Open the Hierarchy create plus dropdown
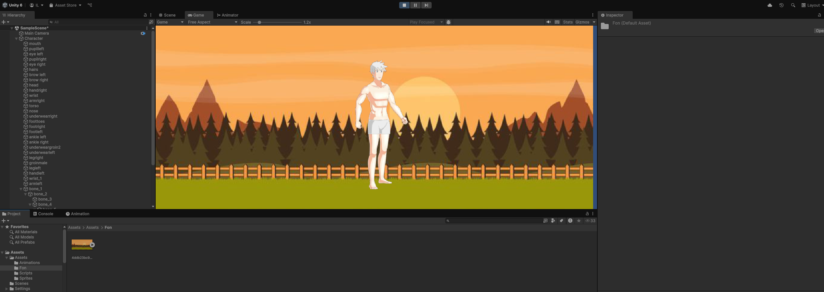The height and width of the screenshot is (292, 824). [x=5, y=22]
